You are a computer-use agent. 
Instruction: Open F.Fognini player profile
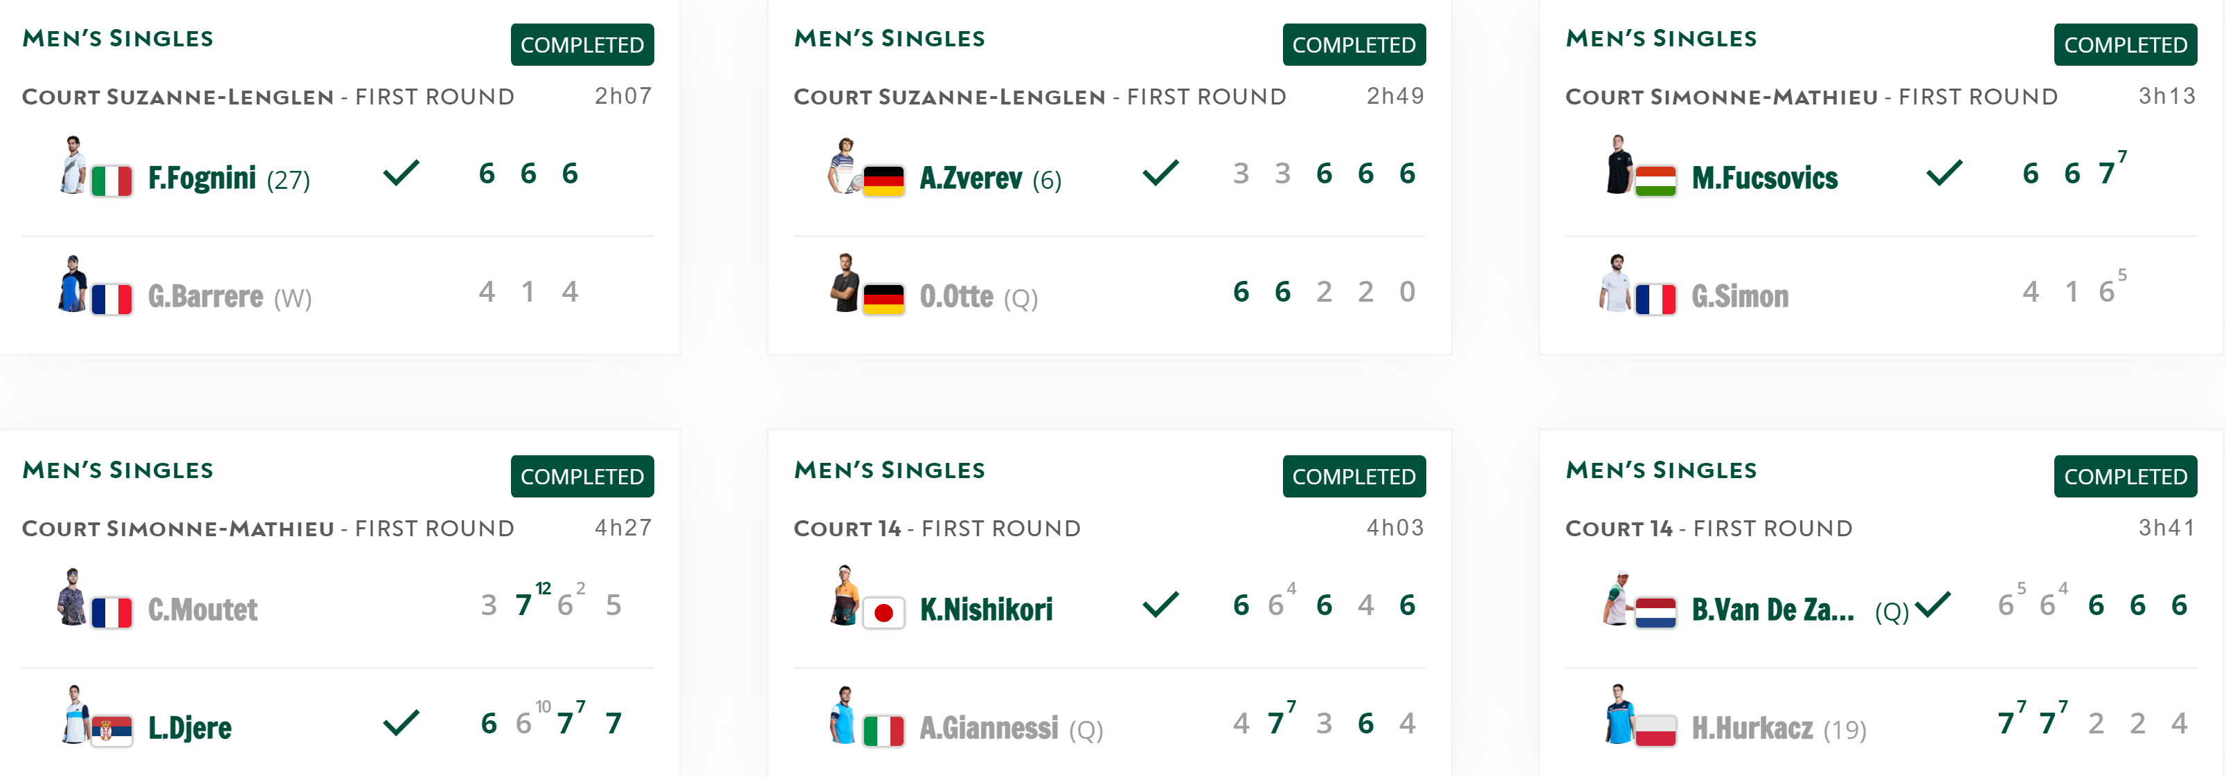pyautogui.click(x=202, y=178)
